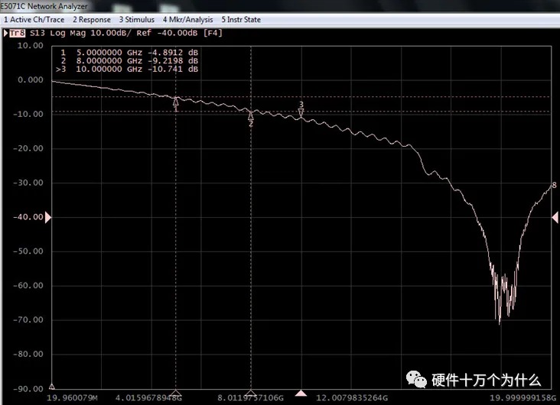Select marker 1 readout row at 5 GHz
The height and width of the screenshot is (405, 560).
[130, 52]
